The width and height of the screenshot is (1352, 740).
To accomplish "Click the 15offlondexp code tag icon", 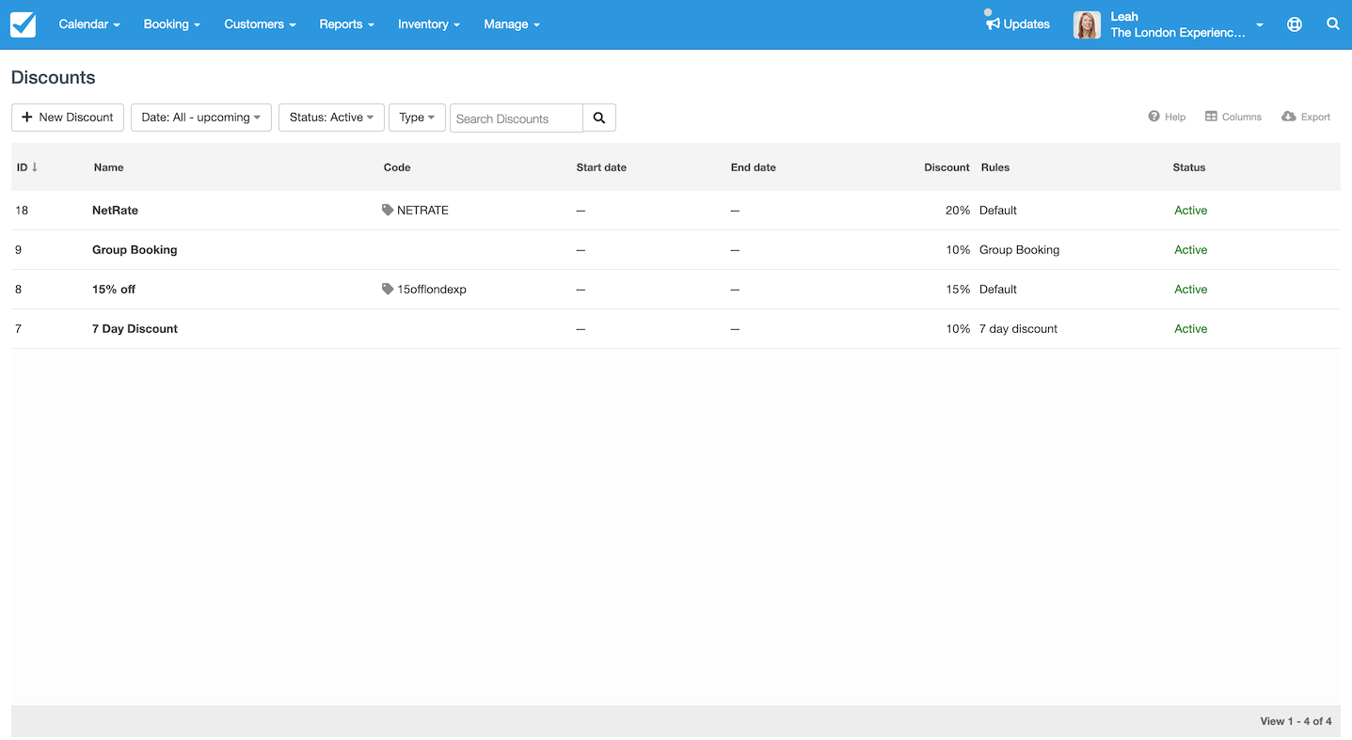I will (x=388, y=290).
